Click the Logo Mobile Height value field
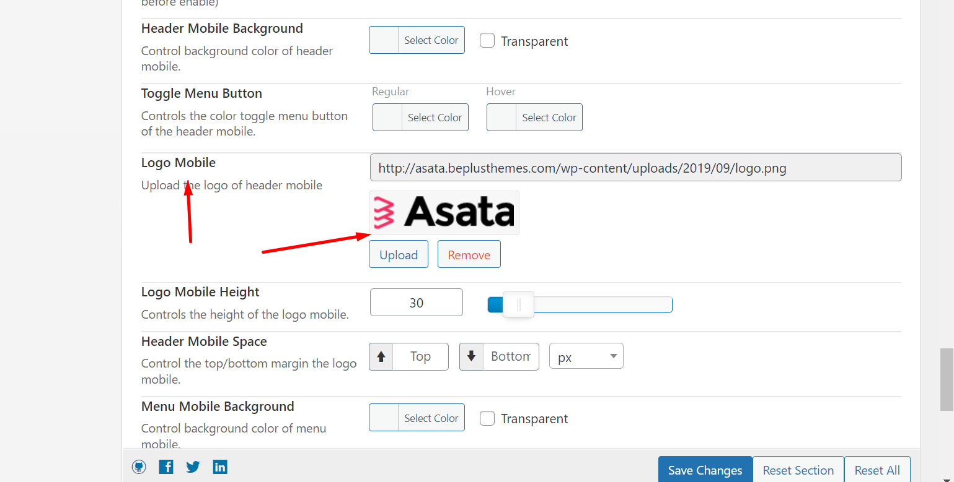 coord(417,303)
